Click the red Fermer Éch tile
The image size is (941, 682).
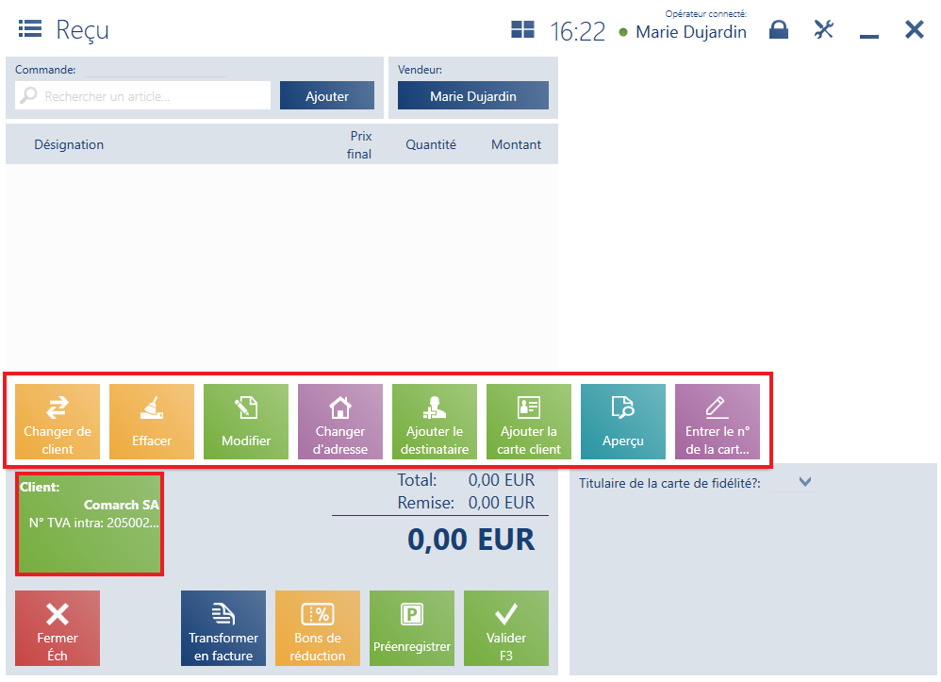click(x=58, y=628)
